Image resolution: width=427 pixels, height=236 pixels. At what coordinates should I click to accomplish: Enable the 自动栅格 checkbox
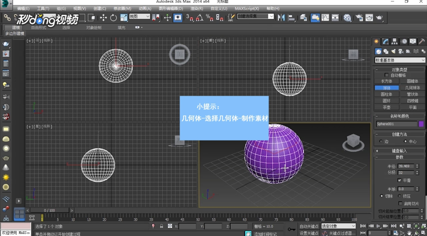coord(387,75)
